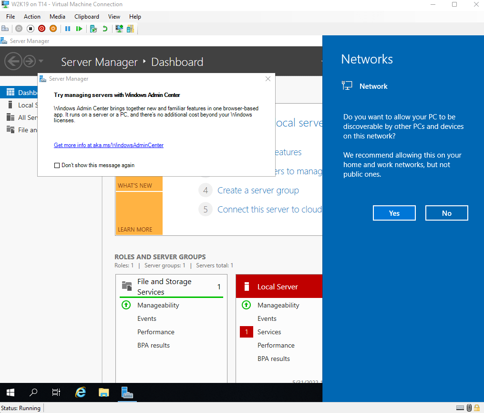Screen dimensions: 484x413
Task: Click the Share toolbar icon
Action: pos(130,29)
